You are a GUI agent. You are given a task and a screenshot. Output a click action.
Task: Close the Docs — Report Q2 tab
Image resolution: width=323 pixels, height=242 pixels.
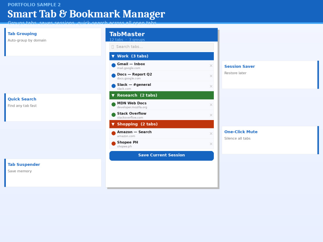[x=211, y=76]
